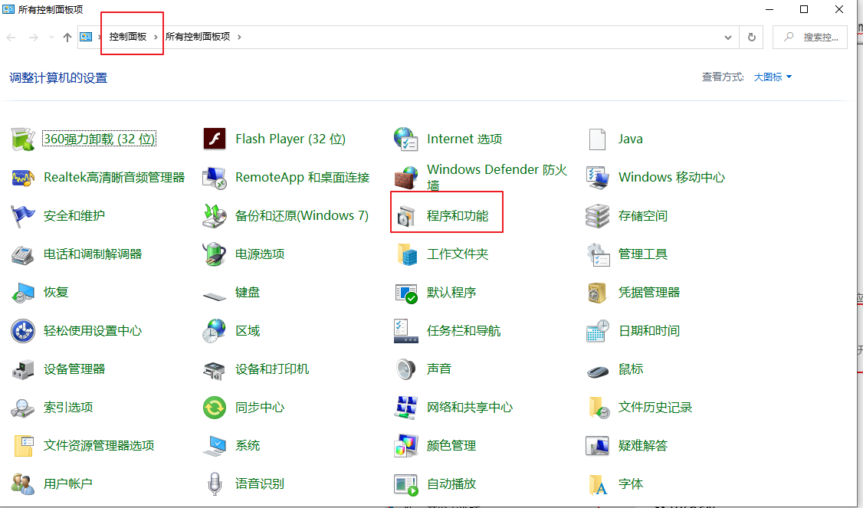Open the 安全和维护 flag icon
Screen dimensions: 863x508
tap(23, 216)
